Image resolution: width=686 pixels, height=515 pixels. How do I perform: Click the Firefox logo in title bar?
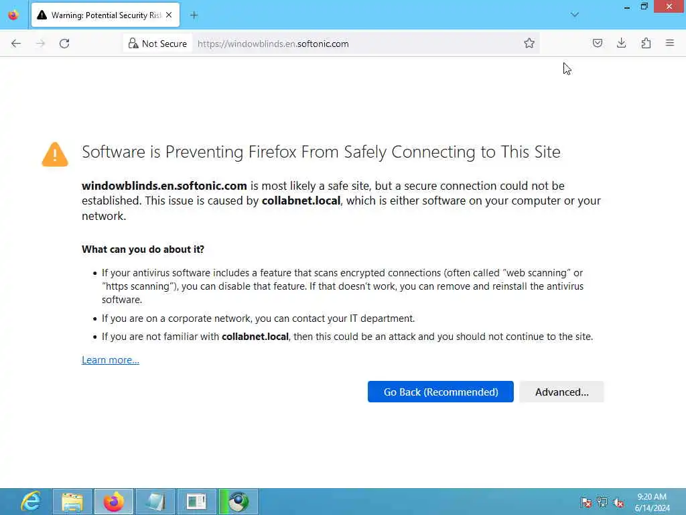pos(13,15)
